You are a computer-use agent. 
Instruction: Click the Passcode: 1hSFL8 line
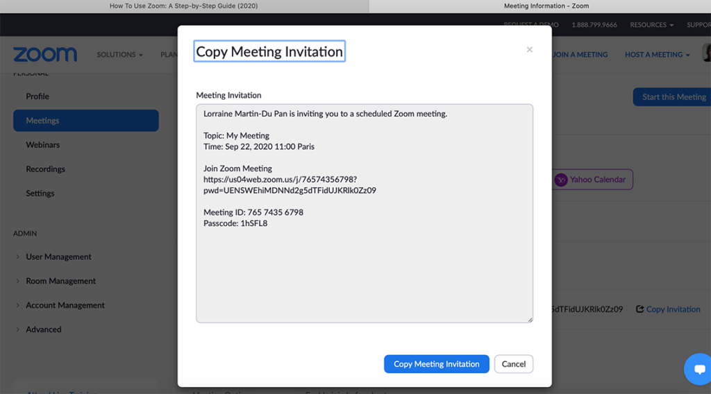point(235,223)
